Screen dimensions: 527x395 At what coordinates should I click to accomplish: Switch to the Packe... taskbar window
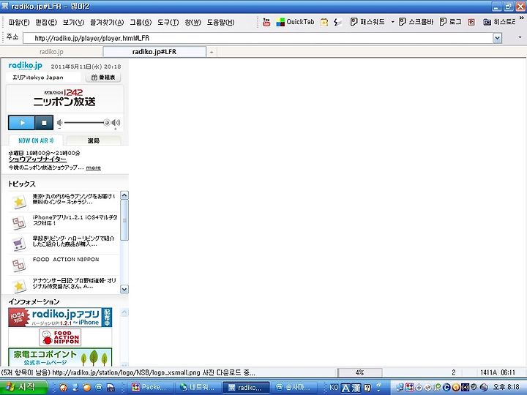pyautogui.click(x=150, y=387)
